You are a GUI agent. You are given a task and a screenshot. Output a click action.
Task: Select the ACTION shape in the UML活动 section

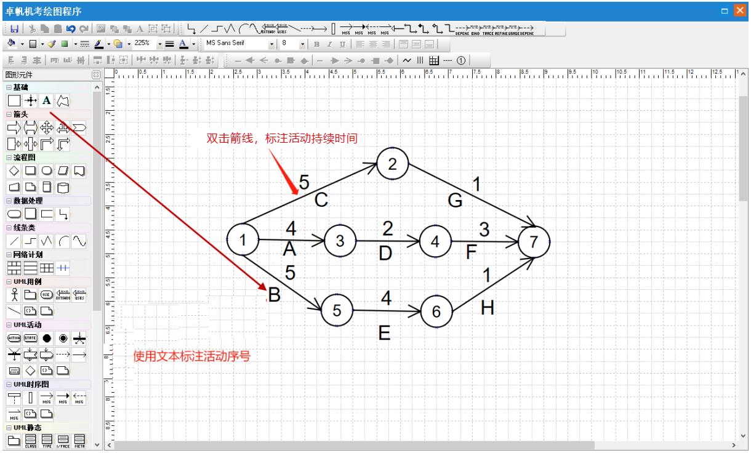click(14, 338)
